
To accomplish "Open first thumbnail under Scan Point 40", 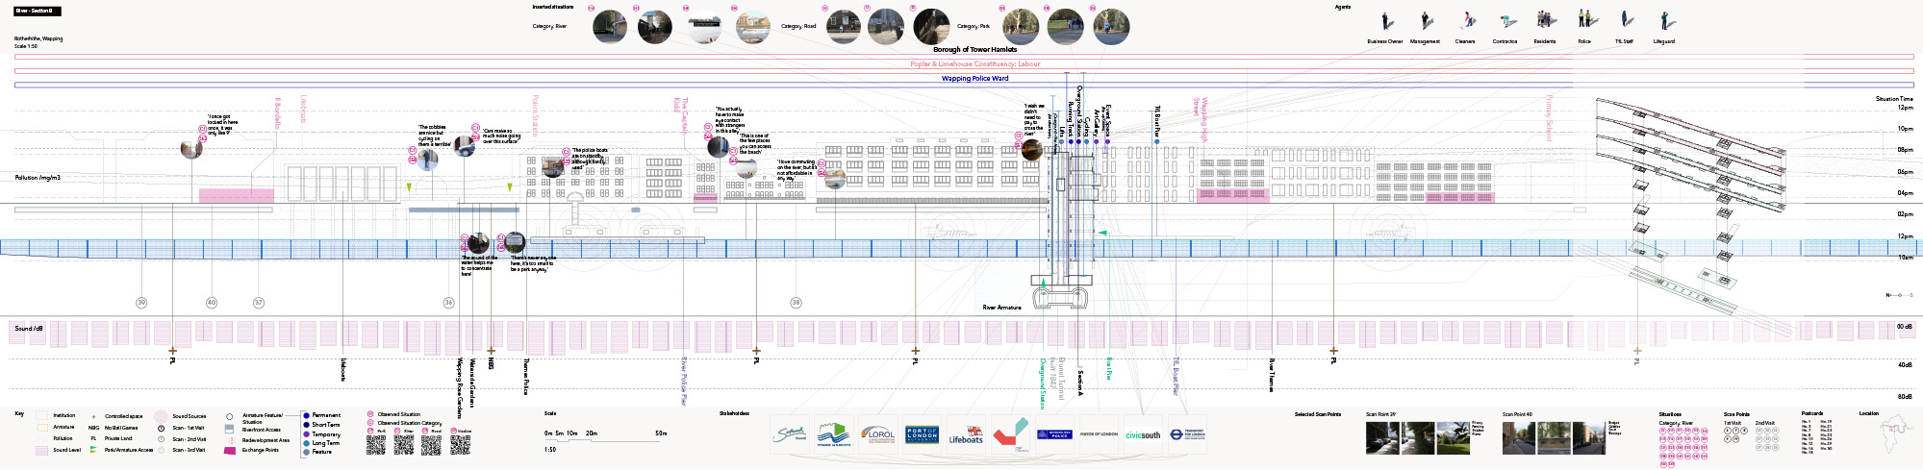I will pos(1519,437).
